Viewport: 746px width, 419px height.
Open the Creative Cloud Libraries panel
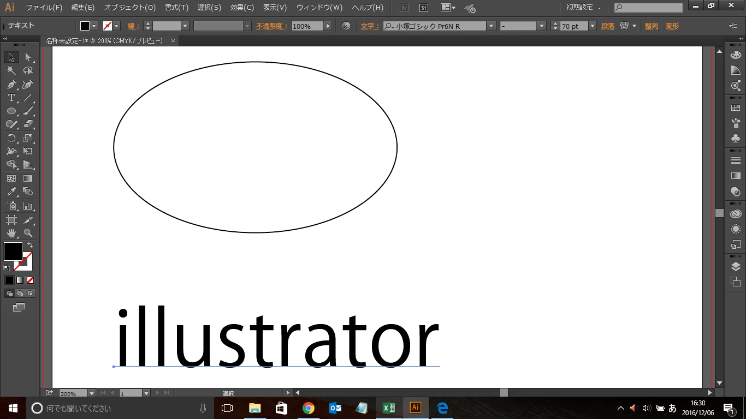point(736,214)
